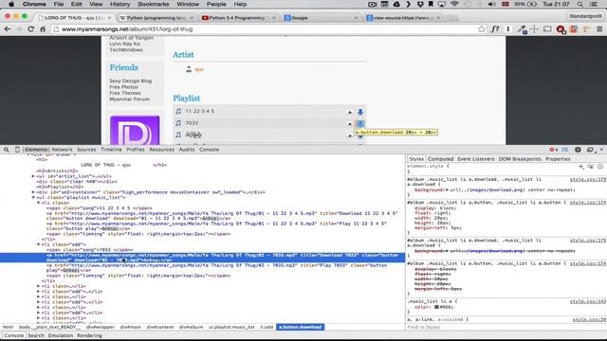
Task: Go back with the browser back arrow
Action: pos(8,29)
